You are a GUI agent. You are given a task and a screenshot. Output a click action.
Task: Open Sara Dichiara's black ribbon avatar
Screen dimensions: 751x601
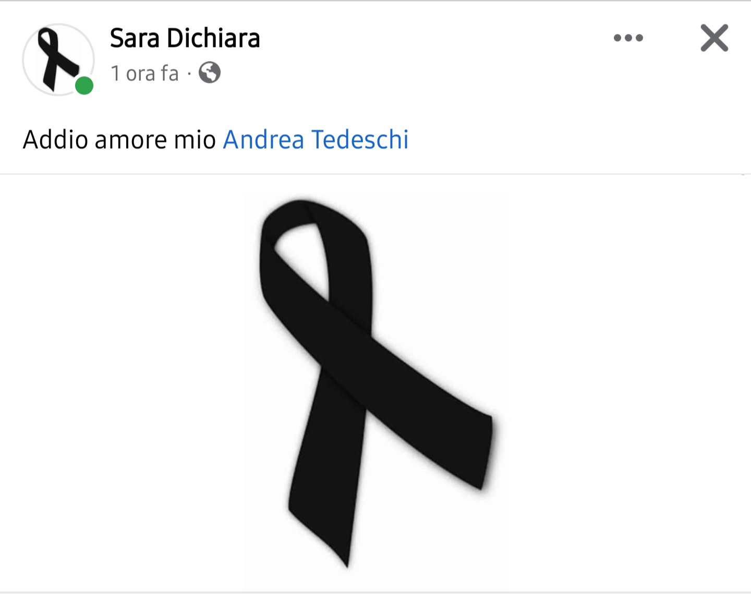pos(58,59)
